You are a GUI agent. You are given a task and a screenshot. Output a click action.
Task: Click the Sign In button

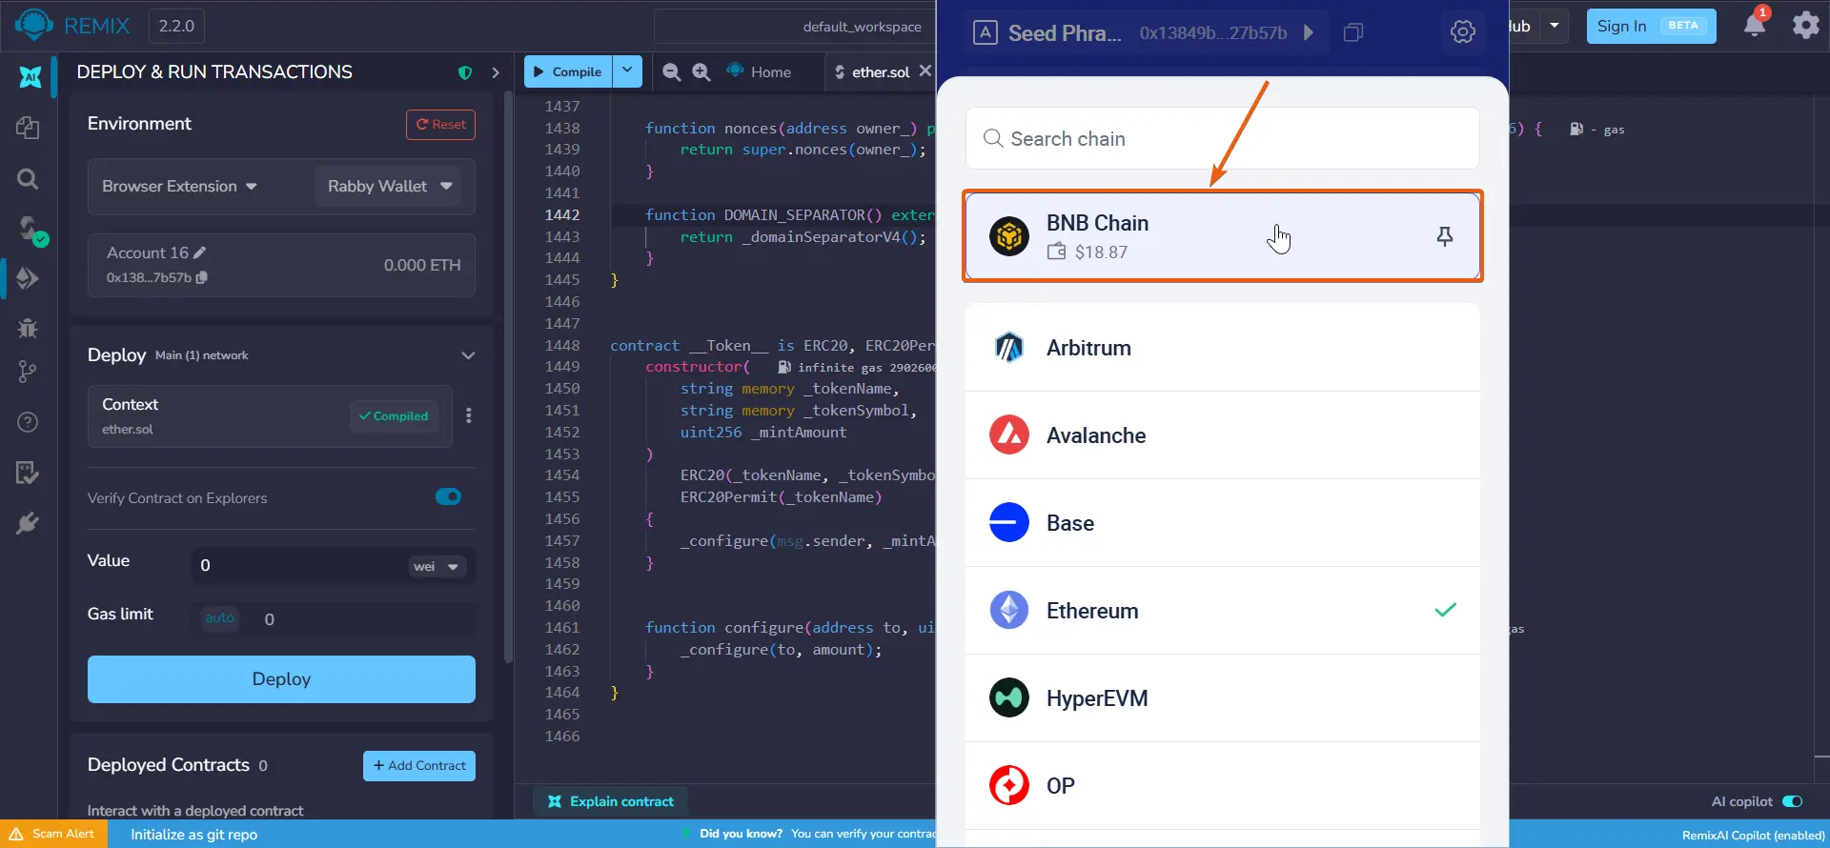[1651, 26]
